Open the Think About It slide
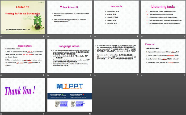Viewport: 186px width, 115px height. click(x=69, y=17)
